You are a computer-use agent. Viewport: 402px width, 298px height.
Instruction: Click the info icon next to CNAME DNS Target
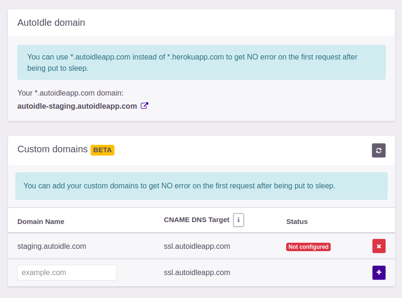[238, 220]
